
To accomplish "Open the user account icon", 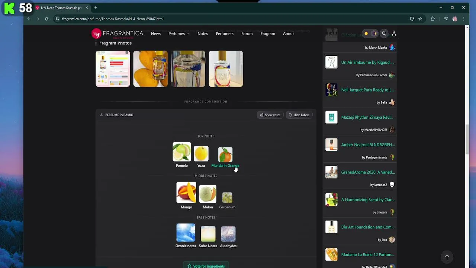I will [394, 33].
